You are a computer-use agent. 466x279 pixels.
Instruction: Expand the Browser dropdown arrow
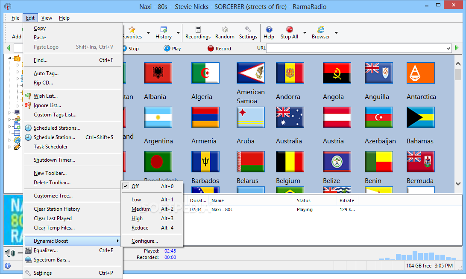(337, 33)
